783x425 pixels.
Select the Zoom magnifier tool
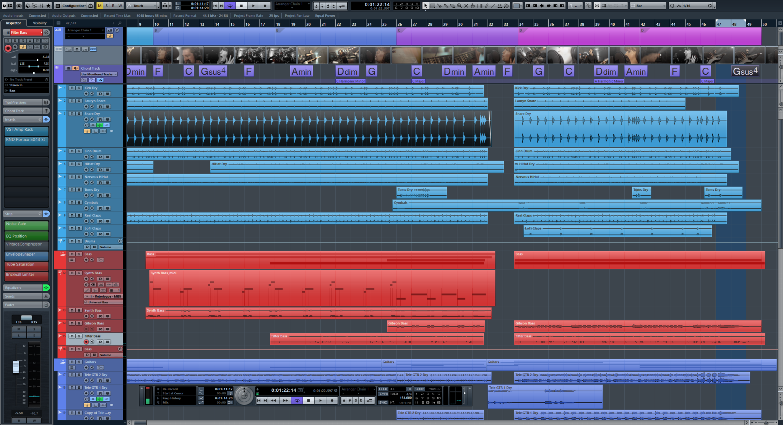tap(459, 6)
